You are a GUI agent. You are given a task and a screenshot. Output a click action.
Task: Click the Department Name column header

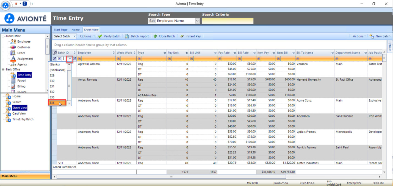click(x=351, y=53)
